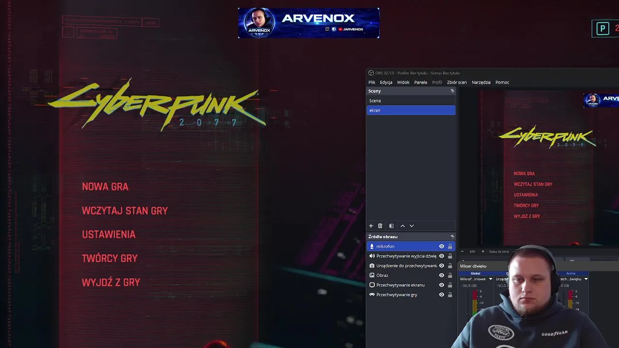Click gamepad icon beside Przechwytywanie gry
The image size is (619, 348).
pos(372,295)
